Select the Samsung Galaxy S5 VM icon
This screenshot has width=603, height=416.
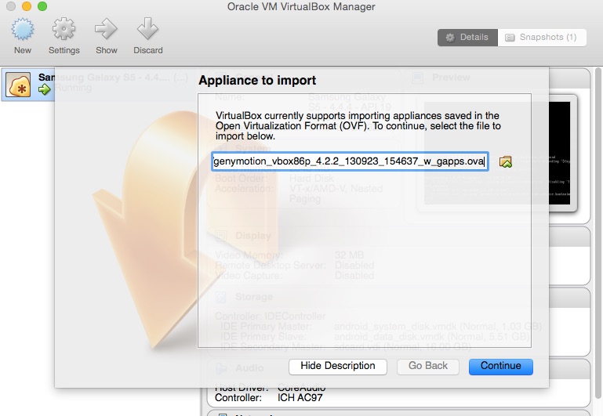(18, 85)
